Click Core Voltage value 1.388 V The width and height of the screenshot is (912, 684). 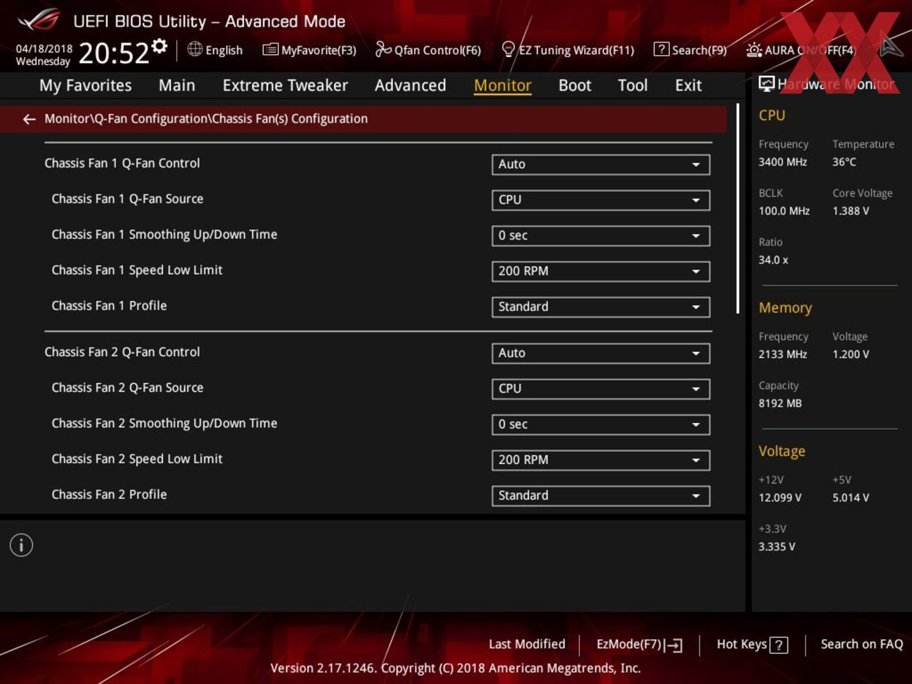[851, 211]
